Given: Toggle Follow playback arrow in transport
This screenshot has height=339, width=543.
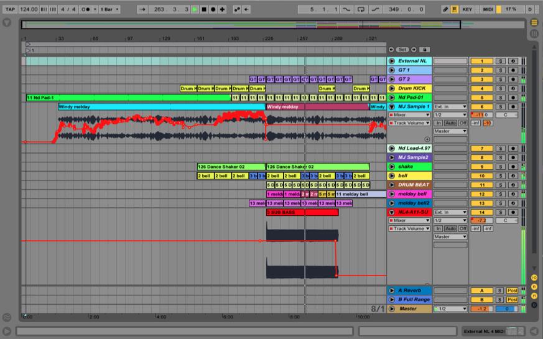Looking at the screenshot, I should coord(142,9).
